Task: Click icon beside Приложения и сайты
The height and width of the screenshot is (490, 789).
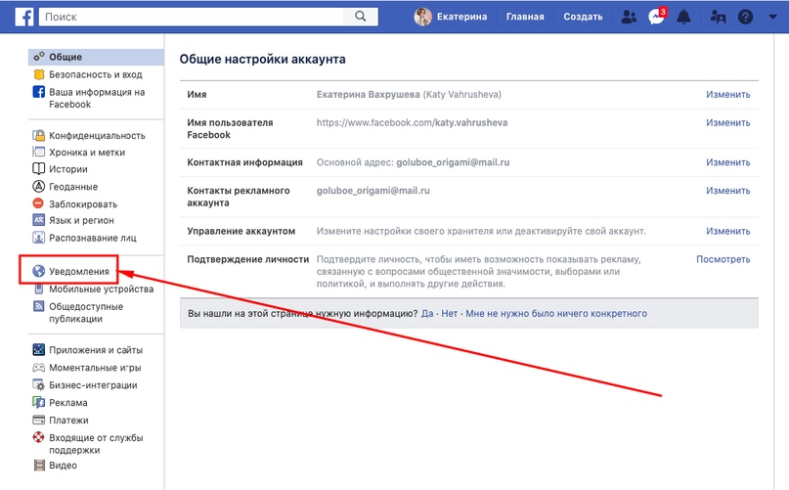Action: click(39, 349)
